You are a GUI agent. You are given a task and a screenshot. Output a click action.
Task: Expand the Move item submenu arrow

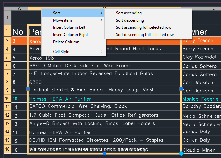[102, 20]
